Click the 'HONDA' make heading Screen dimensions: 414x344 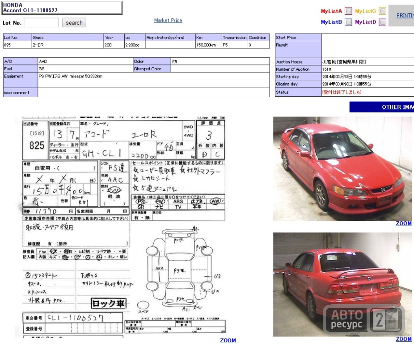point(13,5)
